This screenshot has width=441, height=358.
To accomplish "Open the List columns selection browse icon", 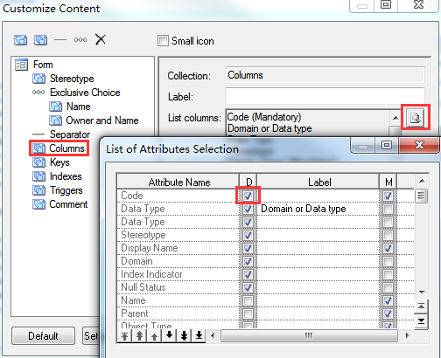I will [x=415, y=118].
